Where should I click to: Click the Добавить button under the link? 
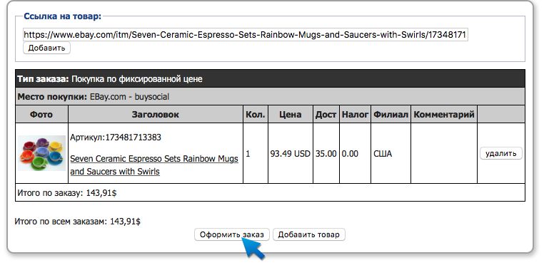coord(46,48)
